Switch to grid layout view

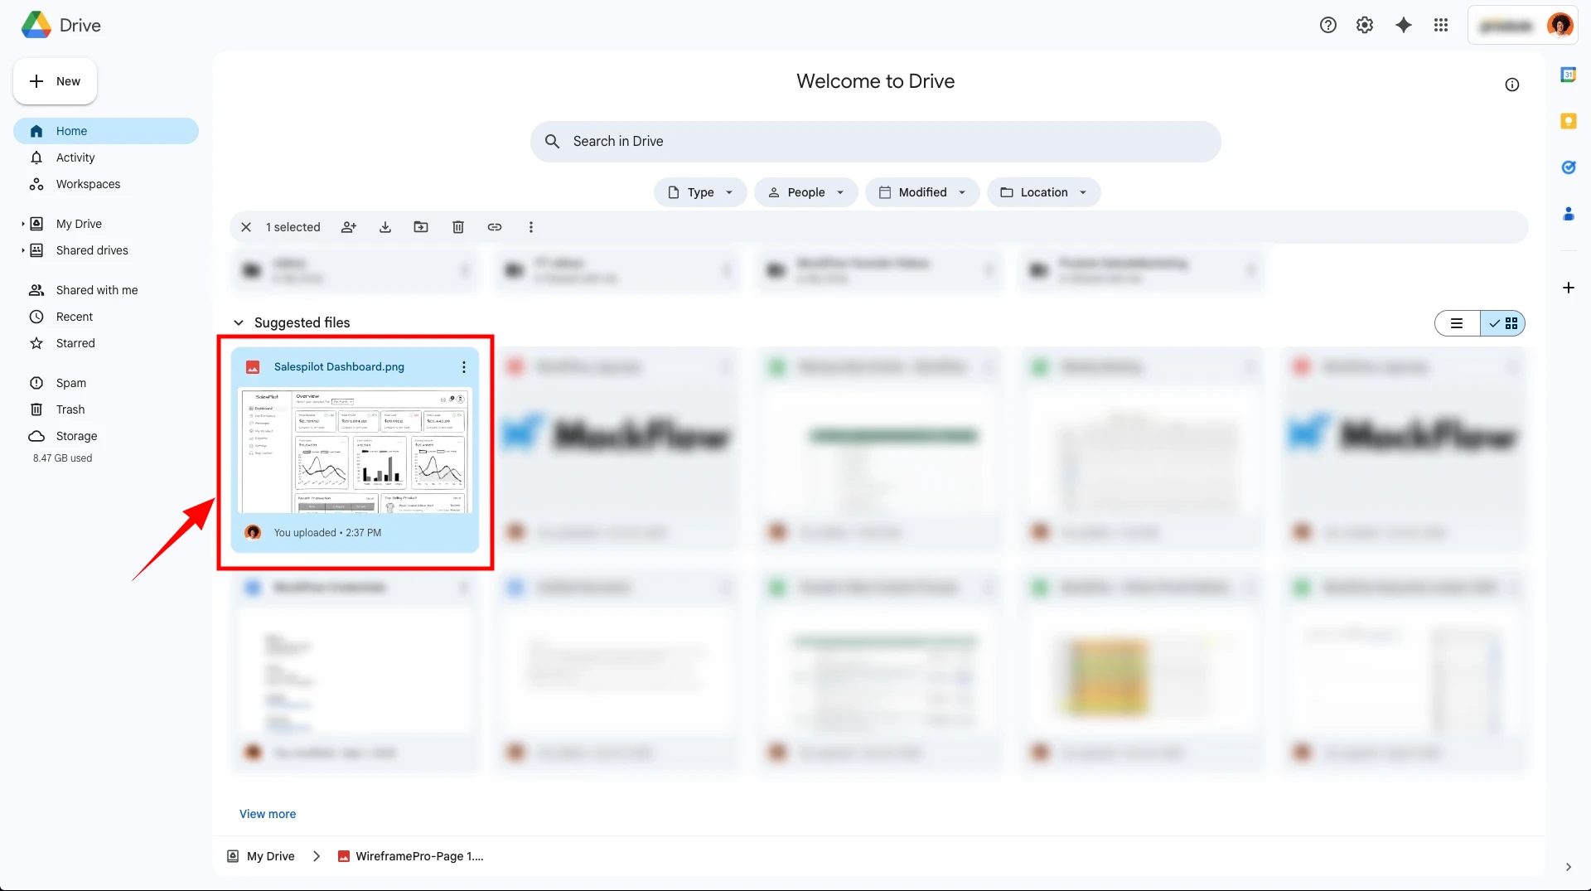[x=1504, y=323]
